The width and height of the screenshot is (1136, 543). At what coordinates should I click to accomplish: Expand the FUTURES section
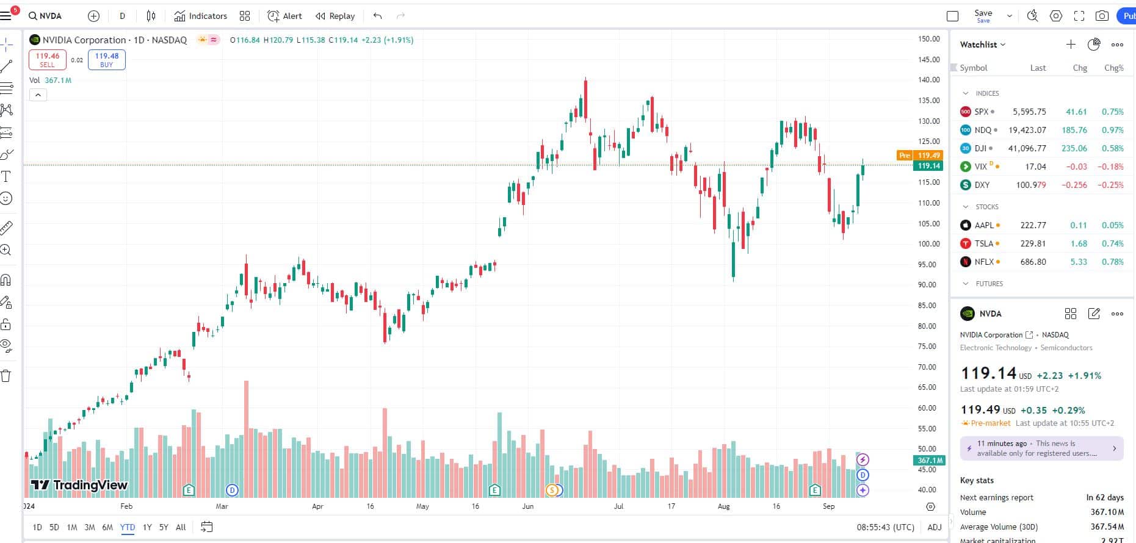point(965,284)
